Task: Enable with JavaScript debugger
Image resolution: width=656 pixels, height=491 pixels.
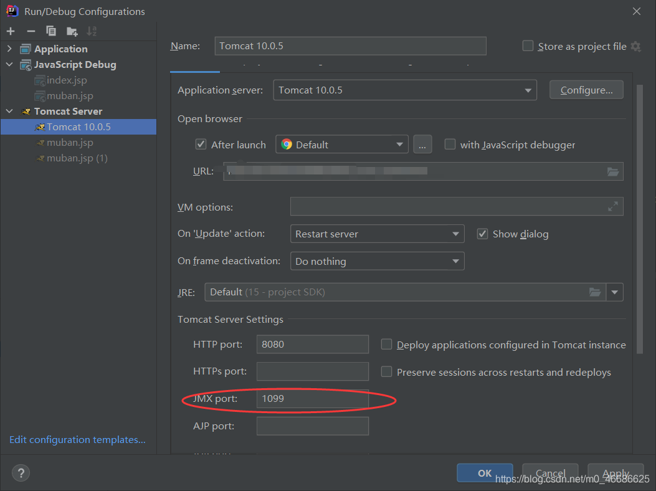Action: click(x=450, y=145)
